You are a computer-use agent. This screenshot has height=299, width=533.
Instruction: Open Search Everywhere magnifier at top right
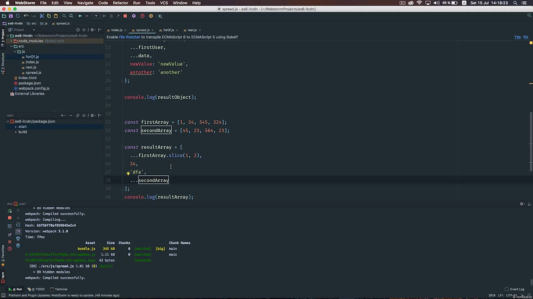coord(529,16)
